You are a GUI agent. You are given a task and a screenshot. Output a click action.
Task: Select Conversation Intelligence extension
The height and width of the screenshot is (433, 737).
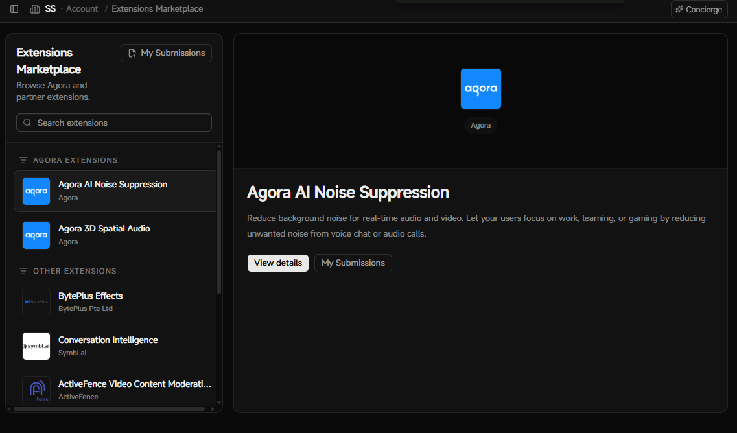click(115, 346)
